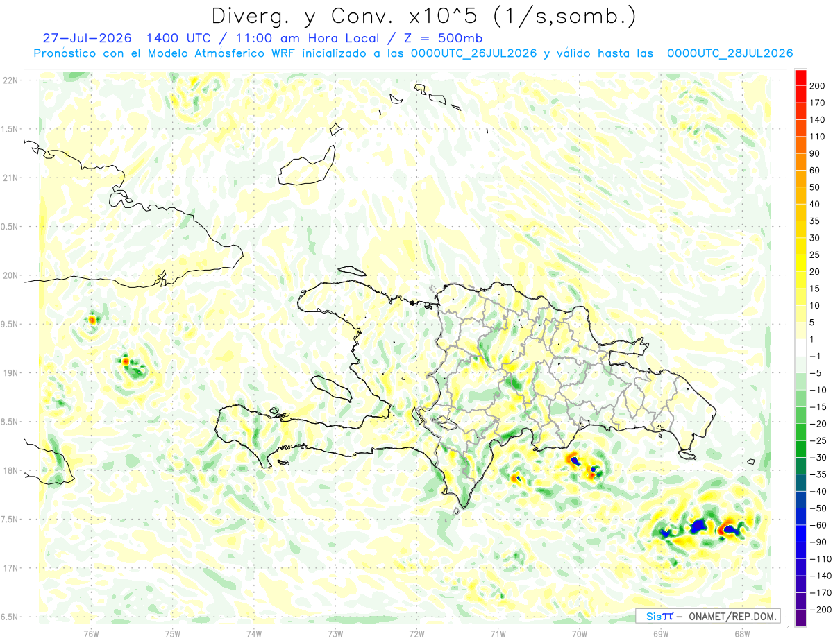The width and height of the screenshot is (833, 643).
Task: Click the colorbar value -30
Action: (x=818, y=458)
